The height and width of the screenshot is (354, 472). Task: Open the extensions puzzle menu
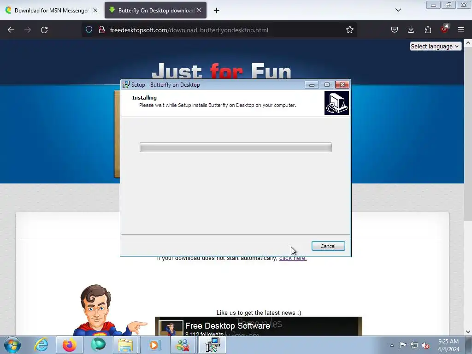428,30
